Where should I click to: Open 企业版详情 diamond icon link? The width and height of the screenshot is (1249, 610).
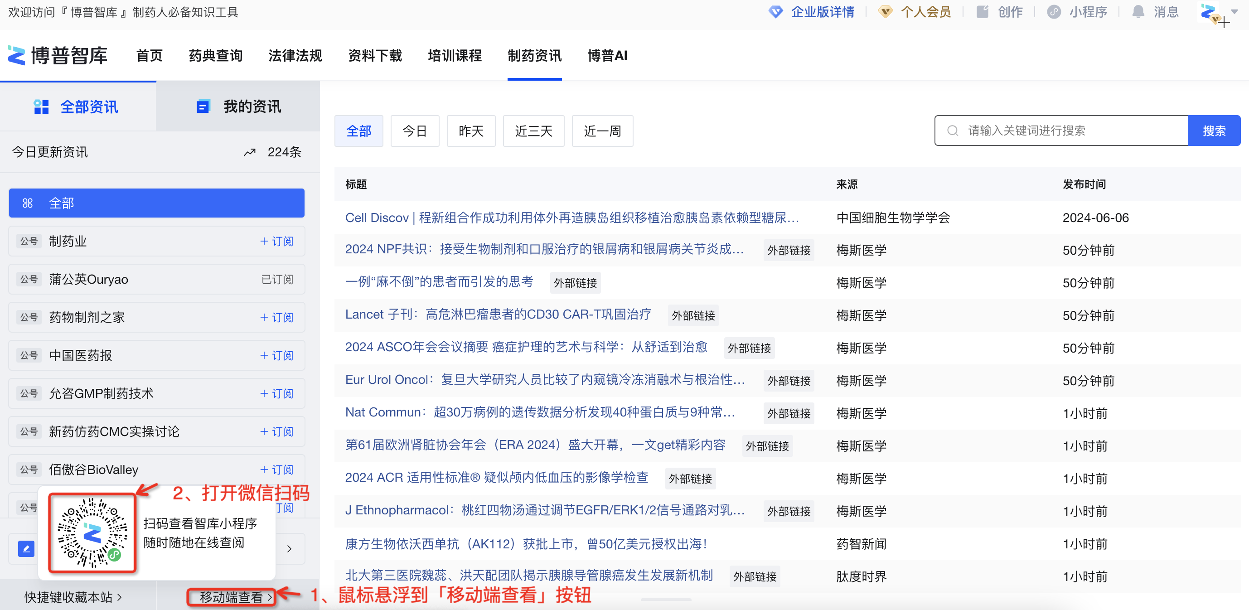tap(776, 12)
